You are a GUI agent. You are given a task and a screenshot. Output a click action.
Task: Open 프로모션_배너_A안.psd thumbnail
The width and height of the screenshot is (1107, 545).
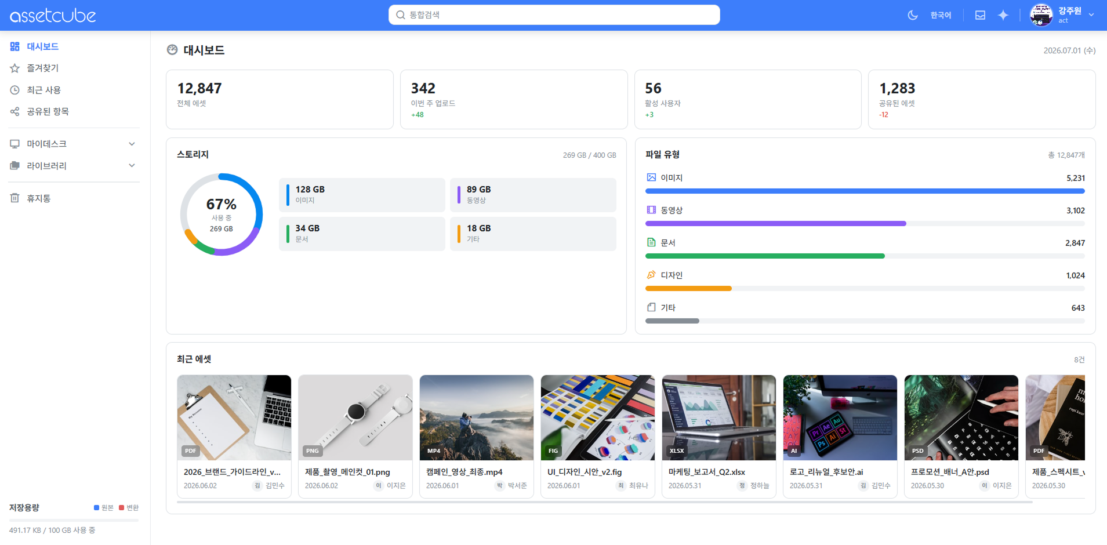(x=961, y=417)
